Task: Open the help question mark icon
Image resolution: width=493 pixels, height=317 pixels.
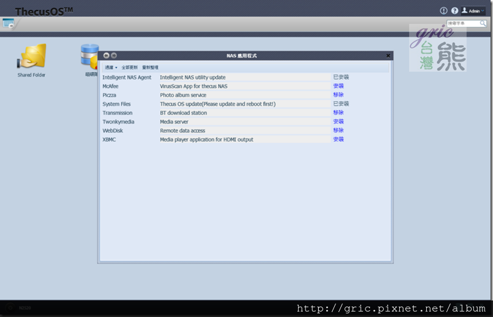Action: [x=454, y=10]
